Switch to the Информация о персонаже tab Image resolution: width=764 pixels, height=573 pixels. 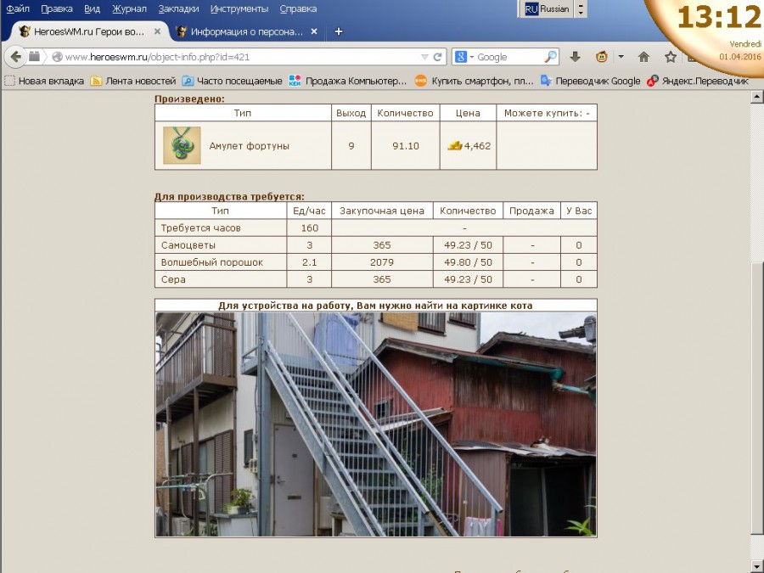[x=246, y=31]
